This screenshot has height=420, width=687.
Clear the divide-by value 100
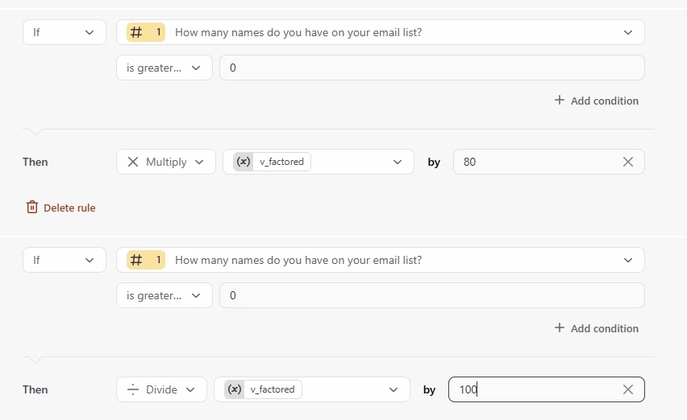pyautogui.click(x=628, y=389)
